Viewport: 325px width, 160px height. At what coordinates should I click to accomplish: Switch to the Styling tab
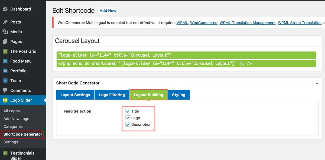(x=178, y=95)
